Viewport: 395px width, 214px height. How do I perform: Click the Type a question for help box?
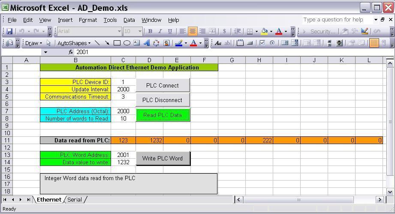(337, 20)
